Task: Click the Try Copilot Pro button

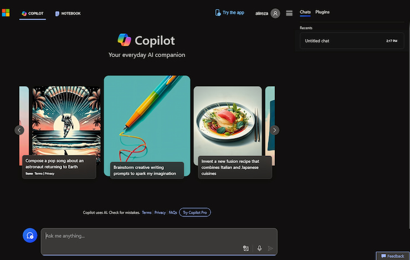Action: tap(195, 212)
